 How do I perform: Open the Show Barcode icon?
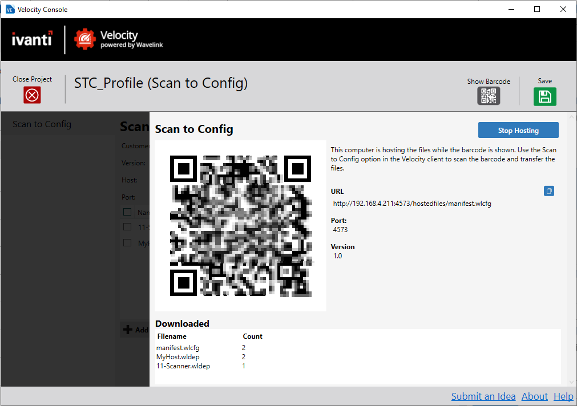point(488,96)
